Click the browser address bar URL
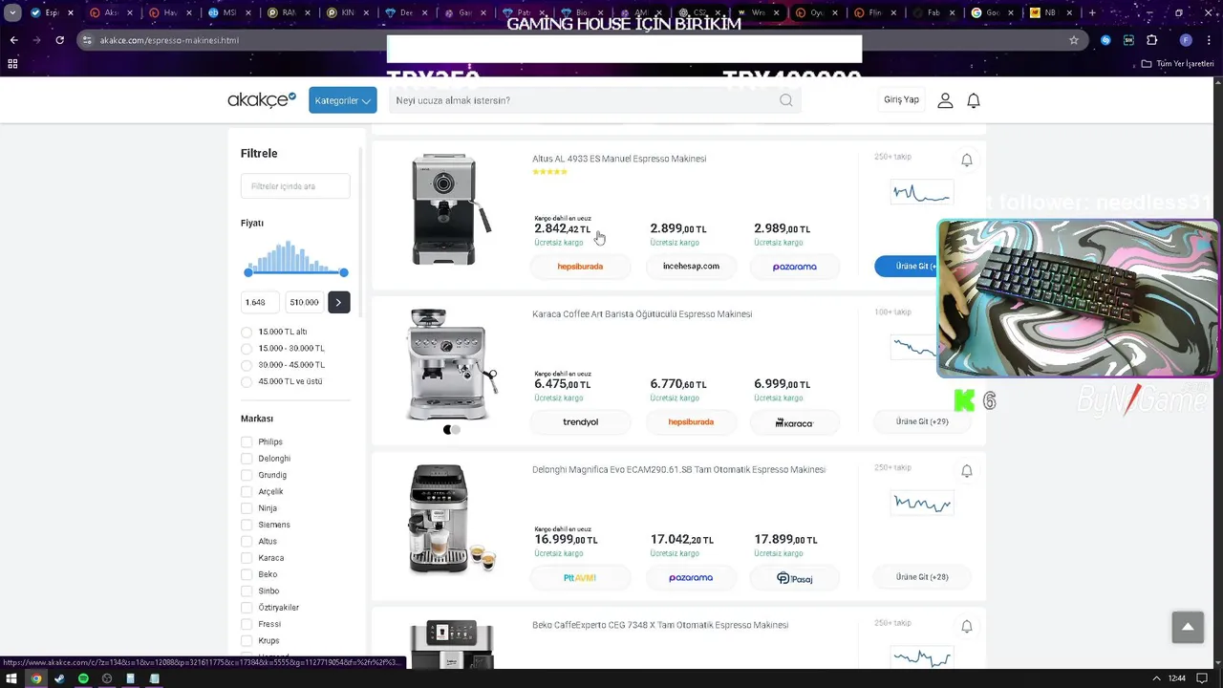 [169, 40]
